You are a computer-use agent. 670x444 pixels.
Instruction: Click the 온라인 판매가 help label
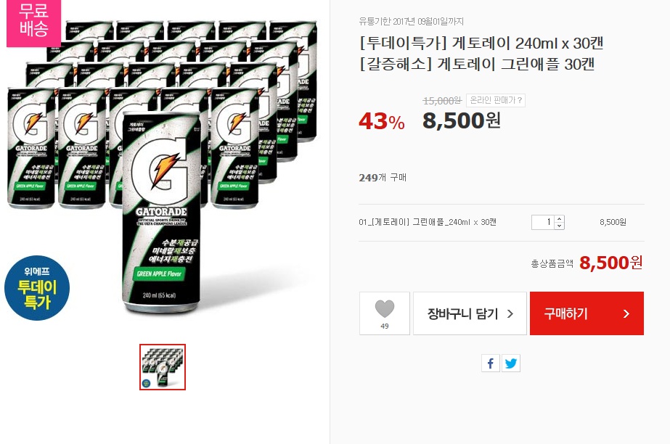[x=496, y=100]
